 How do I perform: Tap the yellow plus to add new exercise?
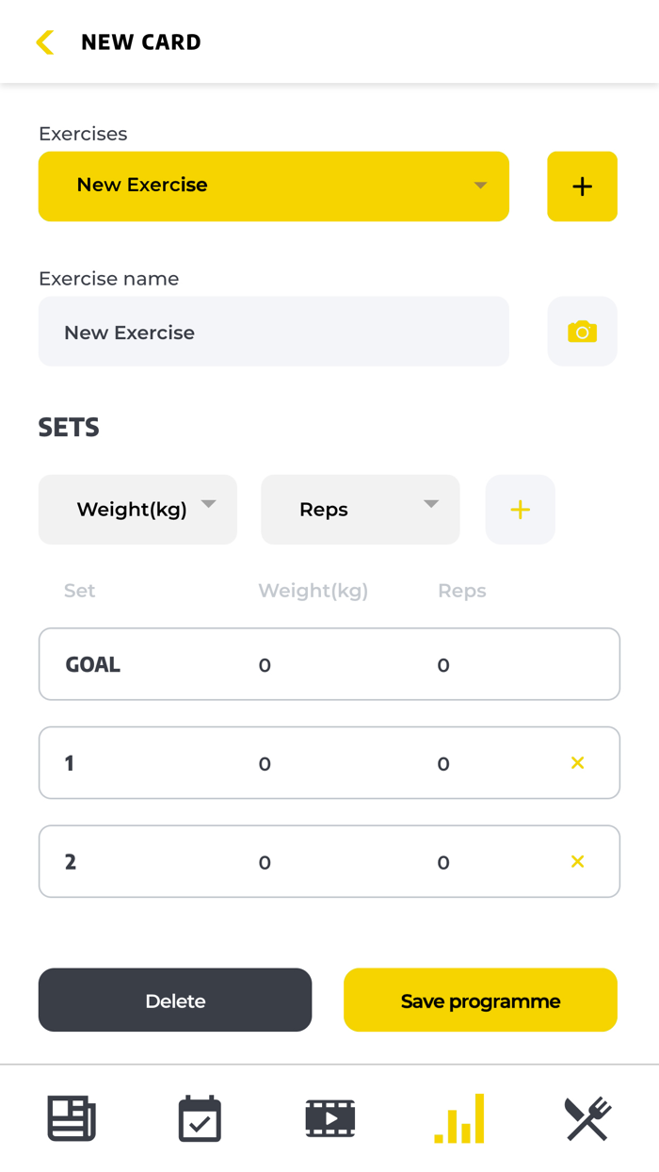point(582,186)
